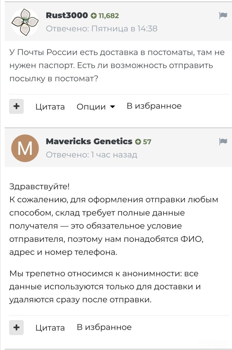
Task: Open Rust3000's profile via username link
Action: [66, 15]
